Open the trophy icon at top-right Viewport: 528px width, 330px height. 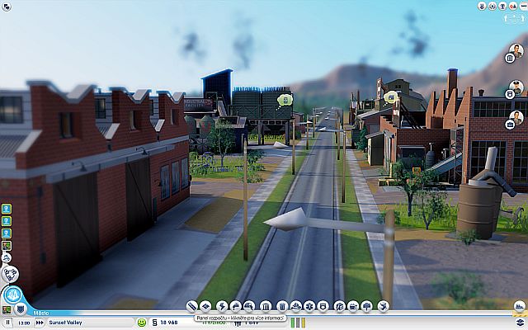click(x=502, y=6)
